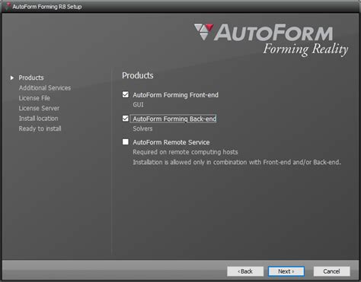The width and height of the screenshot is (361, 282).
Task: Click the Next button
Action: tap(286, 271)
